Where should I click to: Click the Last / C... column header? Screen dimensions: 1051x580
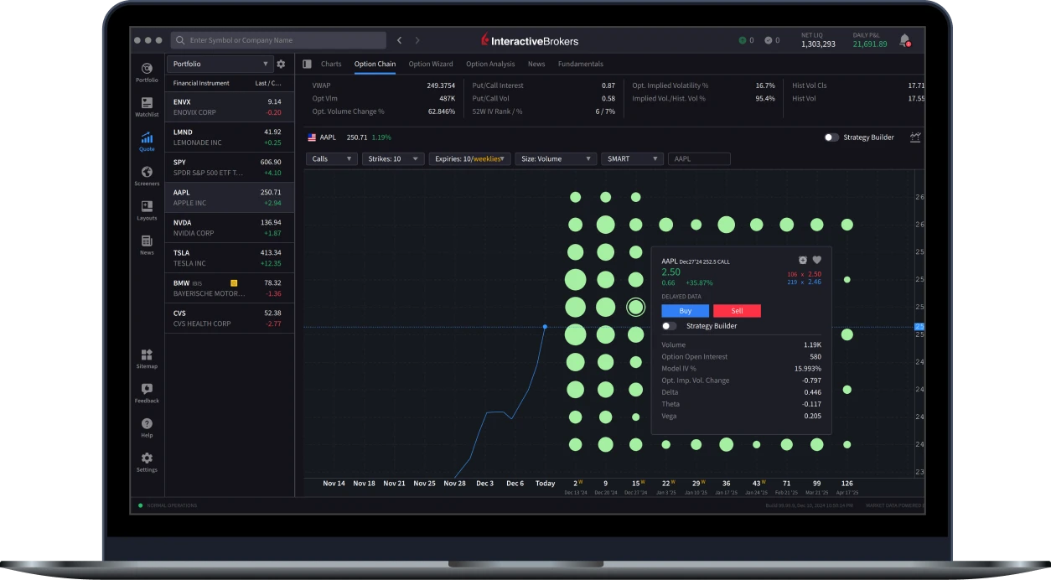269,83
